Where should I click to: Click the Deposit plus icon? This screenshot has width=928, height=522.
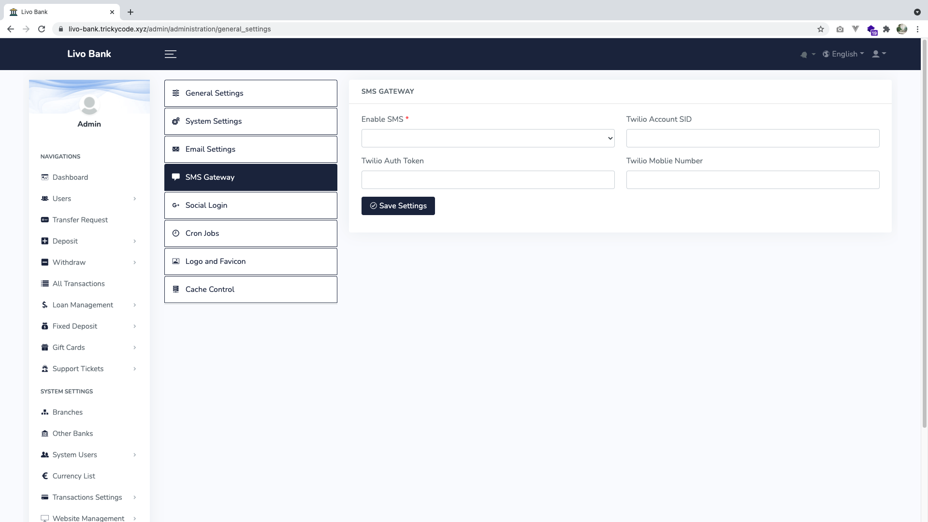click(44, 241)
